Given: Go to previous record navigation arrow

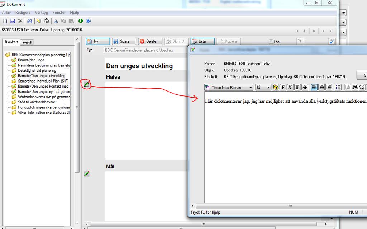Looking at the screenshot, I should 304,31.
